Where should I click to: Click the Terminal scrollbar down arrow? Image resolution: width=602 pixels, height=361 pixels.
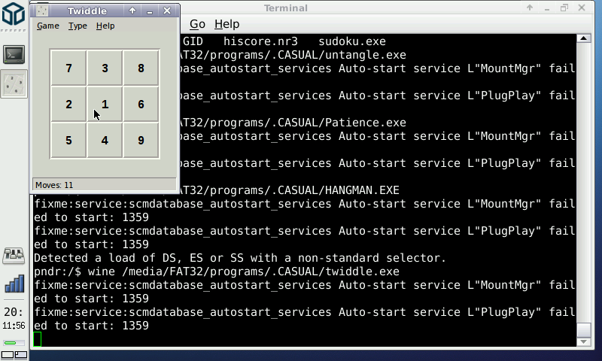[583, 342]
